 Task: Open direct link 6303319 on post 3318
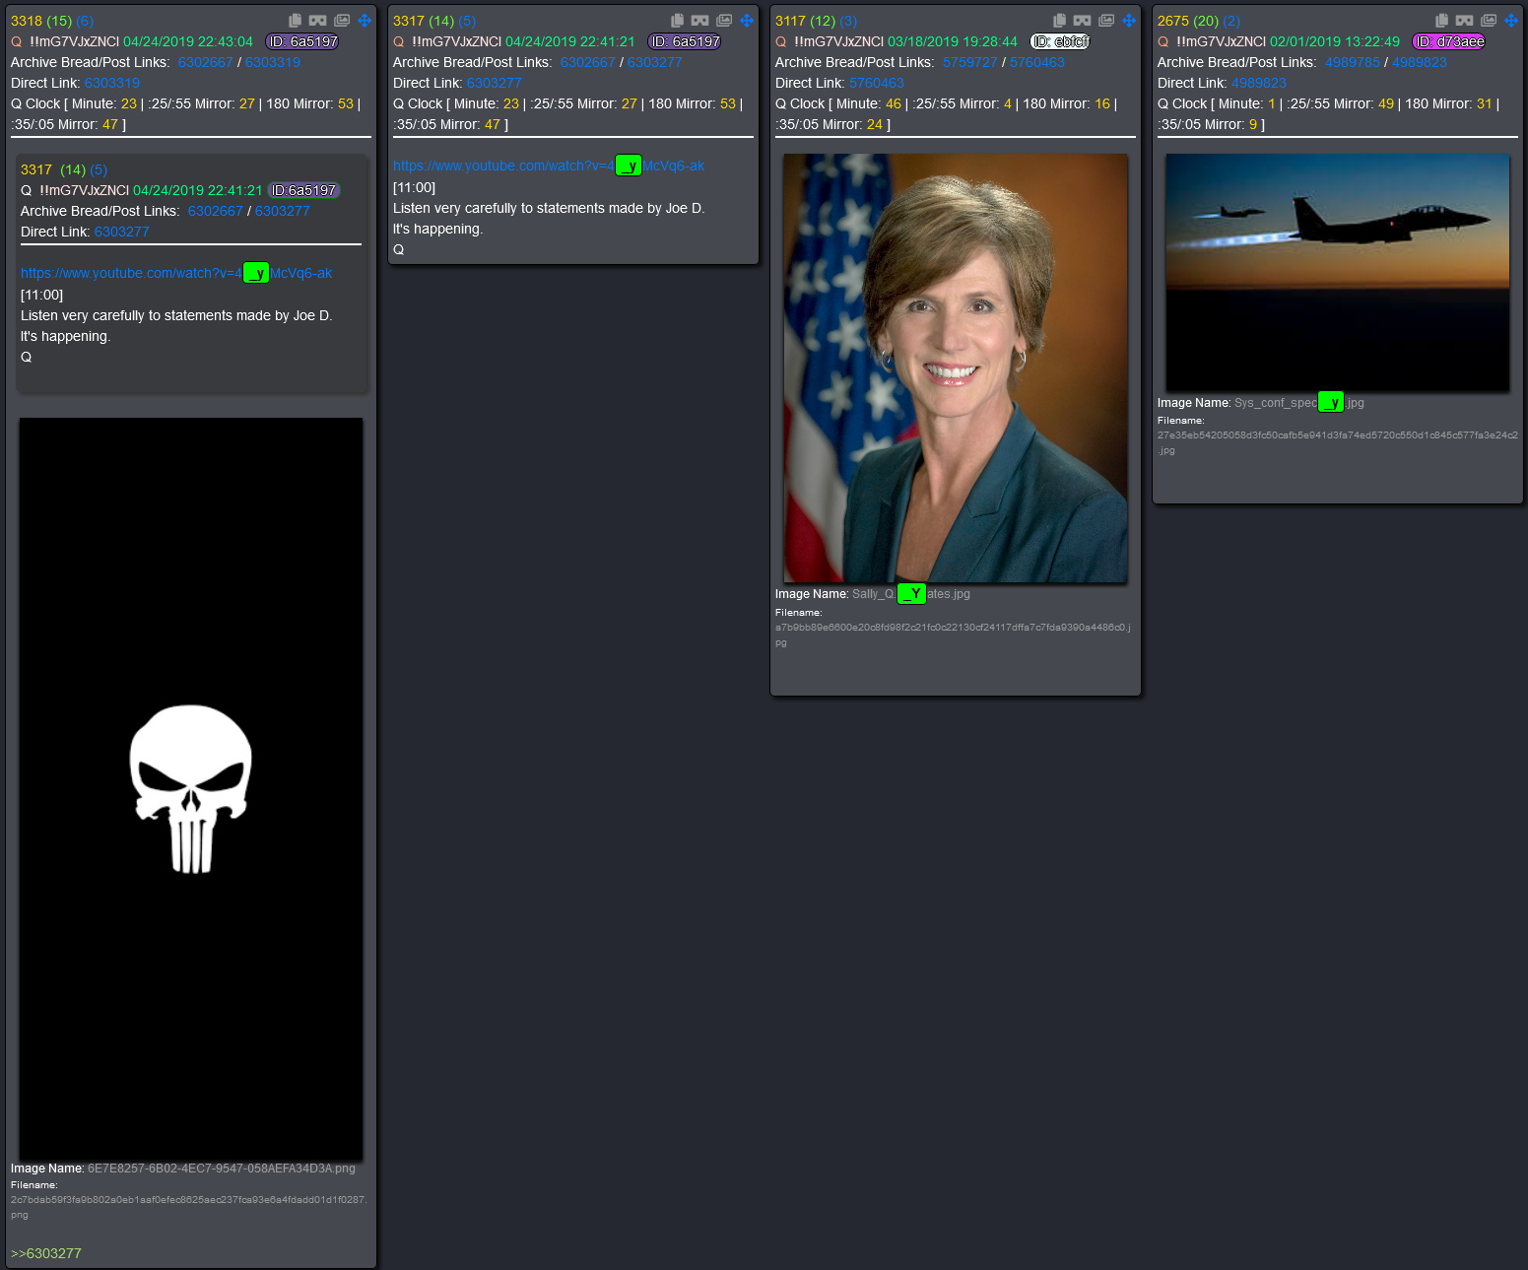click(112, 83)
